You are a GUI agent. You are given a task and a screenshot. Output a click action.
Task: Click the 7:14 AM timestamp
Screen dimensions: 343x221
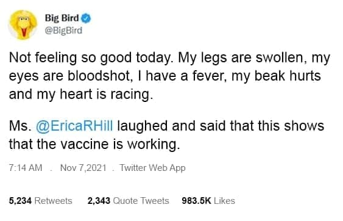[x=26, y=168]
